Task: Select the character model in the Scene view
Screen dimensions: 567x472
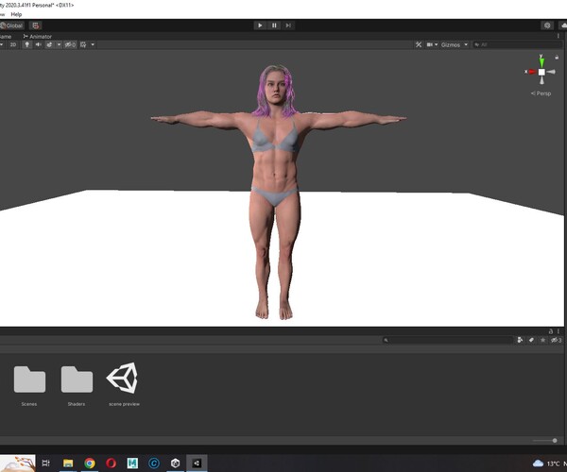Action: (x=277, y=192)
